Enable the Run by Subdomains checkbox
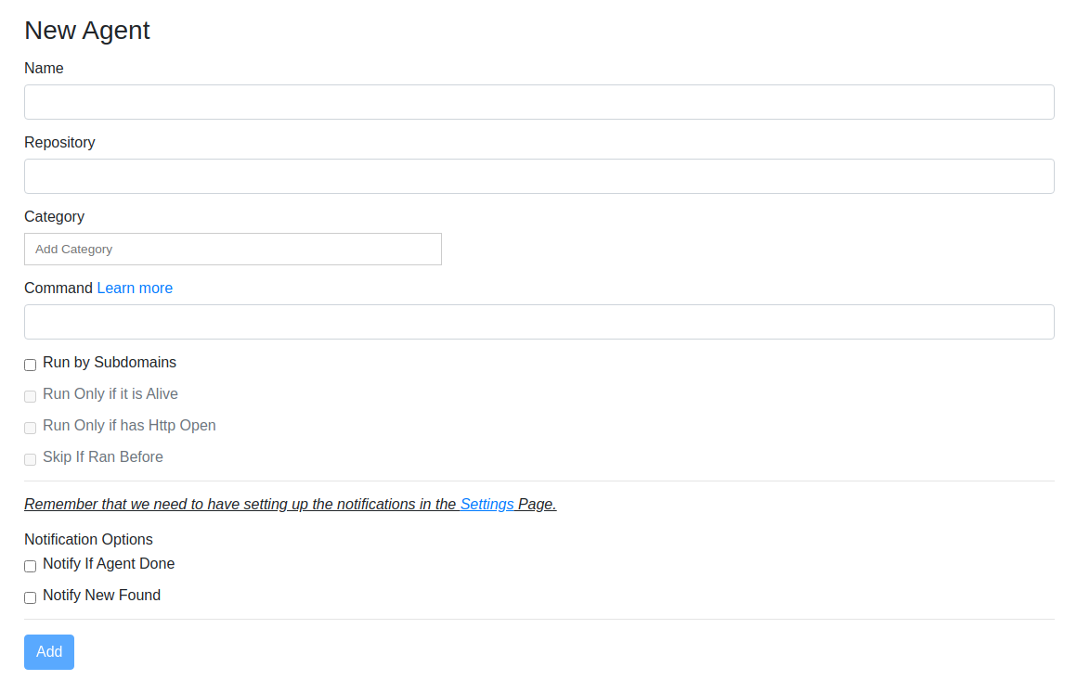The height and width of the screenshot is (680, 1090). click(x=31, y=365)
